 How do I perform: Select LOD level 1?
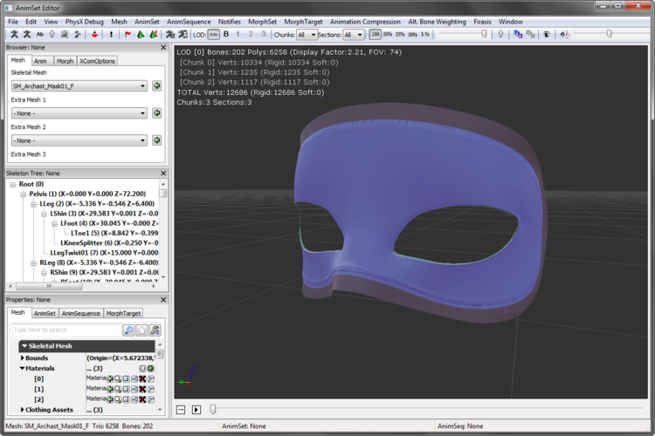238,34
